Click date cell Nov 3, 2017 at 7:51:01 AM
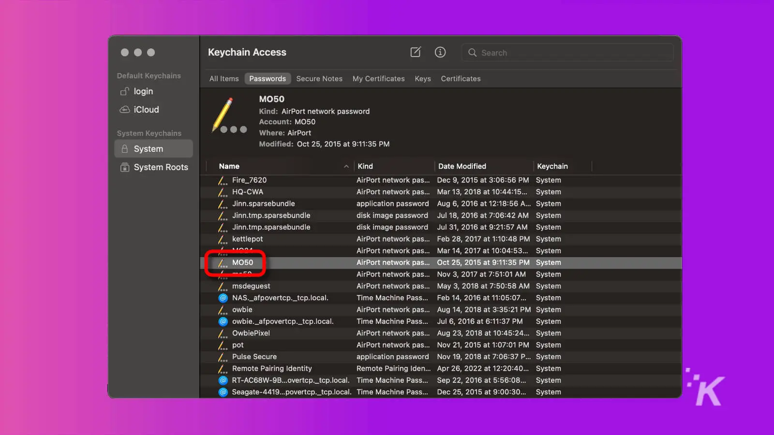The image size is (774, 435). [481, 275]
